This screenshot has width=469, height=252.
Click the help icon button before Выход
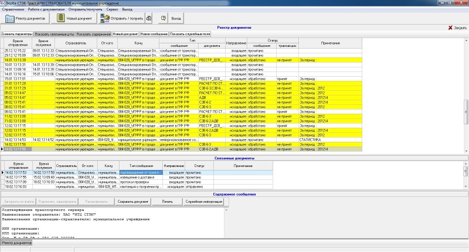pos(163,18)
